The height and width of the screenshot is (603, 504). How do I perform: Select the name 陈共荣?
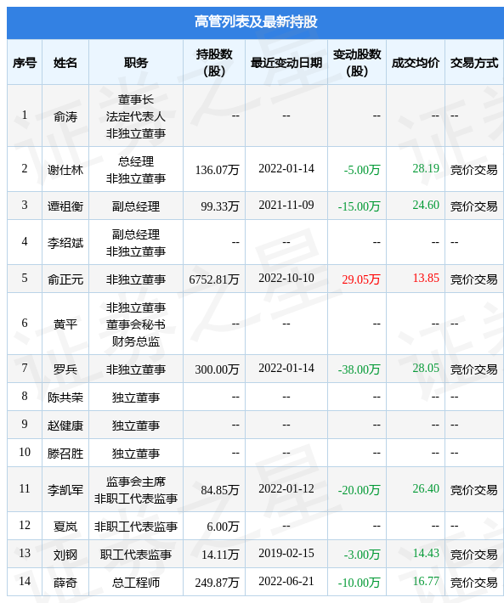click(x=65, y=397)
